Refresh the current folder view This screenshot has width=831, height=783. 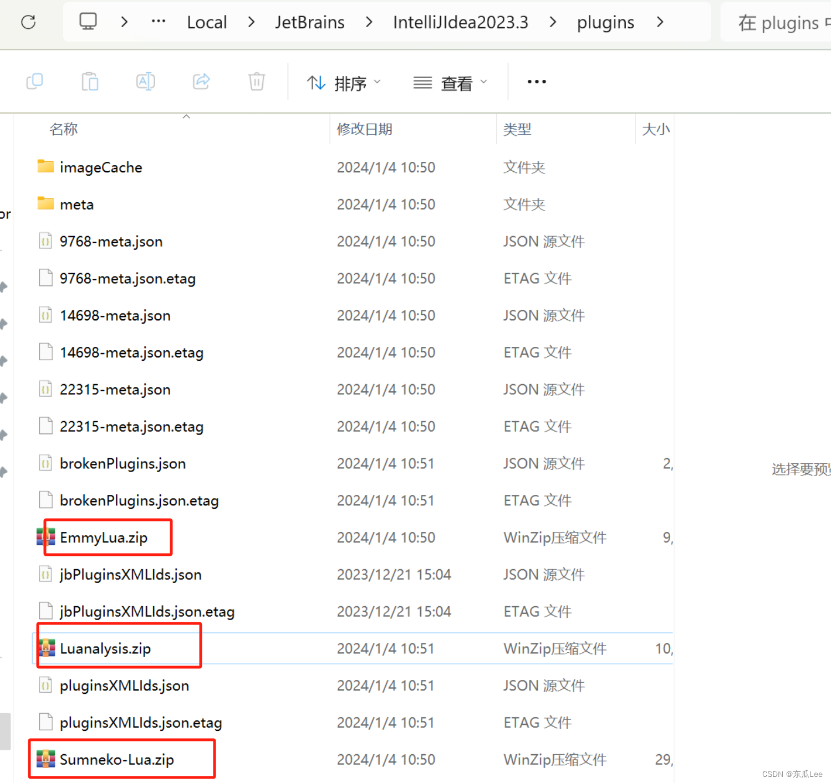point(28,22)
